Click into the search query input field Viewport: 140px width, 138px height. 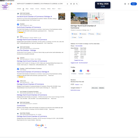[x=41, y=4]
